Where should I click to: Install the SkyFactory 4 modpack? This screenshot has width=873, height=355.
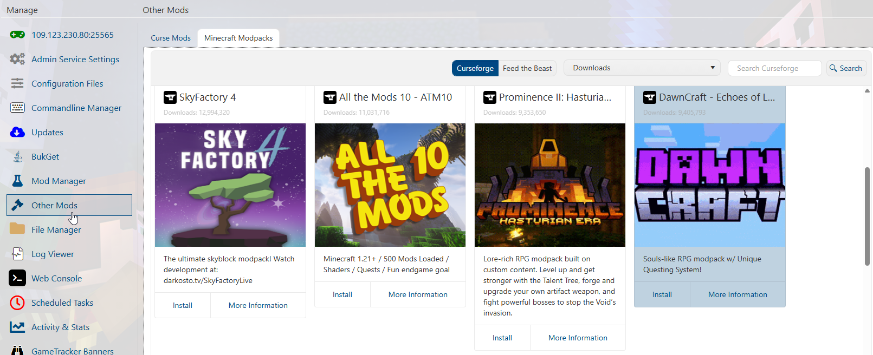(183, 305)
